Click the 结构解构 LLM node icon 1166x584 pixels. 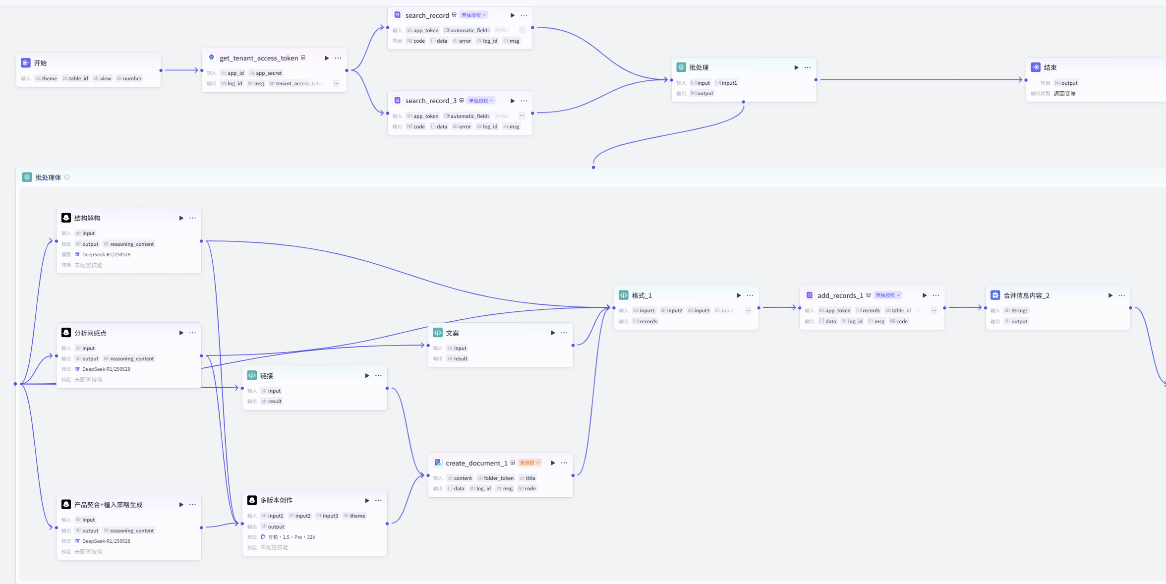pyautogui.click(x=66, y=218)
